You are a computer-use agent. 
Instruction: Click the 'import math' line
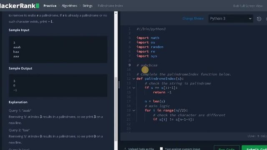point(148,38)
